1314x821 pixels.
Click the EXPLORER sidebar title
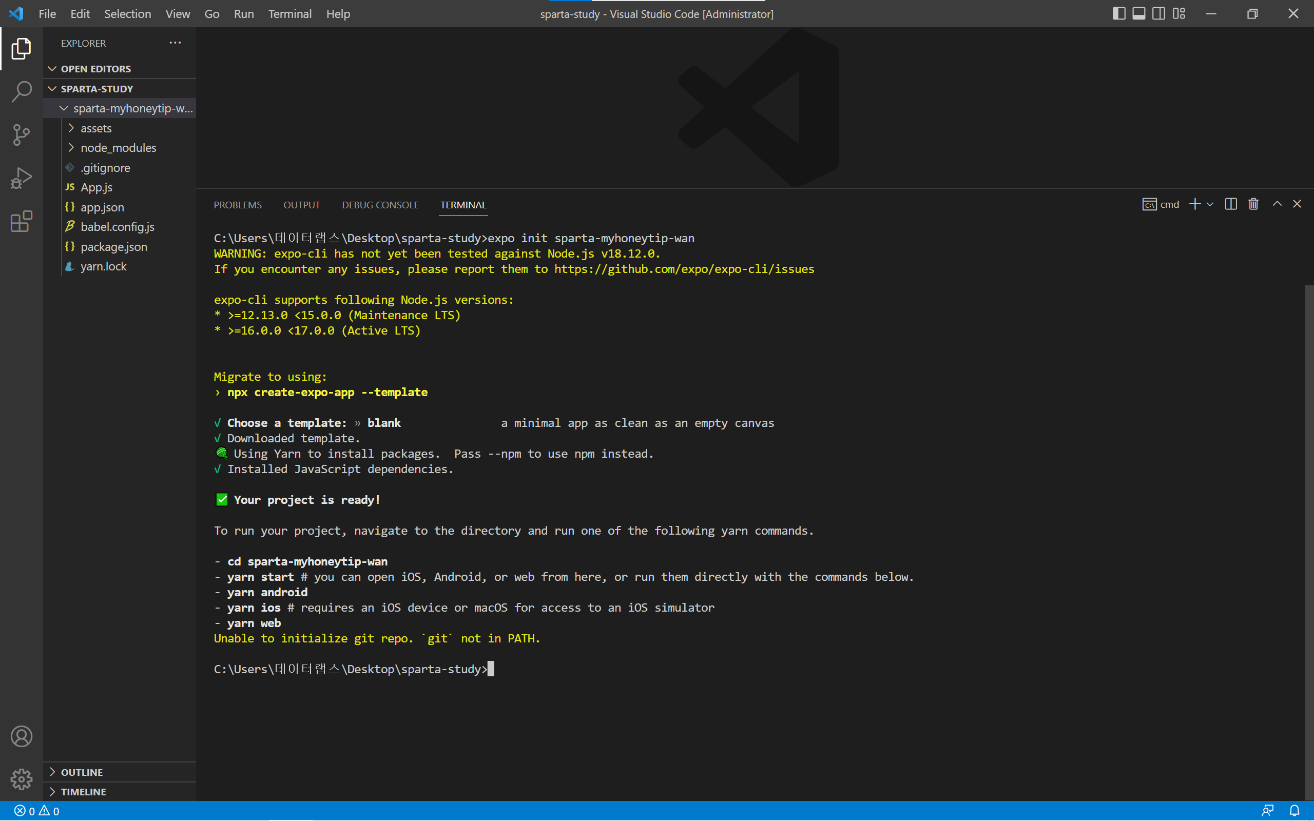point(84,43)
